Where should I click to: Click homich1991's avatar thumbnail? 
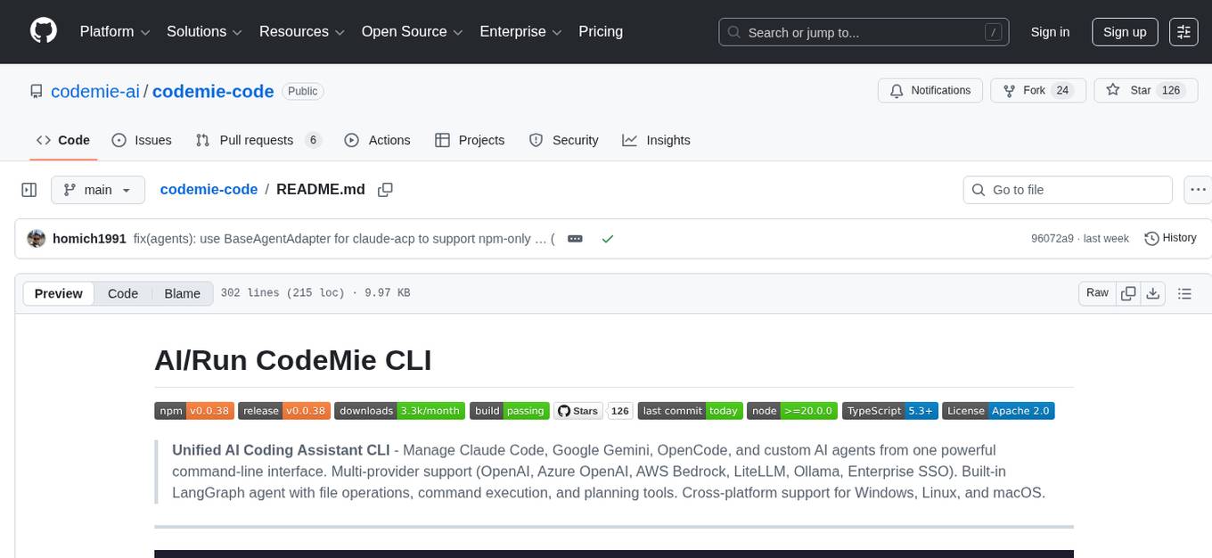(37, 238)
